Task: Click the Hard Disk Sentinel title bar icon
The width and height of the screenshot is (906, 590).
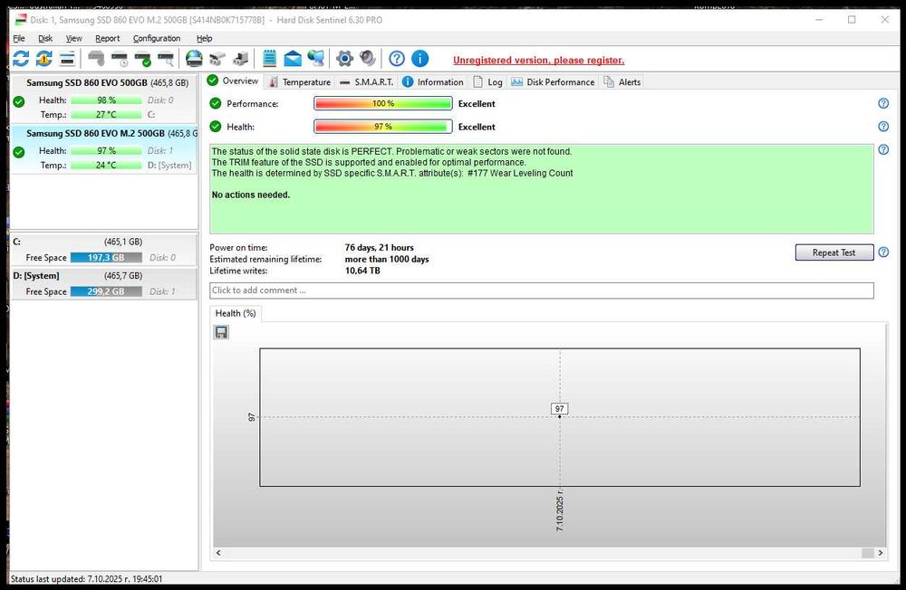Action: click(x=21, y=20)
